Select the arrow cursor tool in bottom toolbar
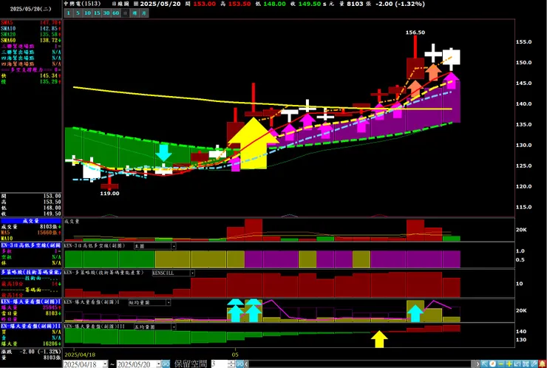 [484, 364]
